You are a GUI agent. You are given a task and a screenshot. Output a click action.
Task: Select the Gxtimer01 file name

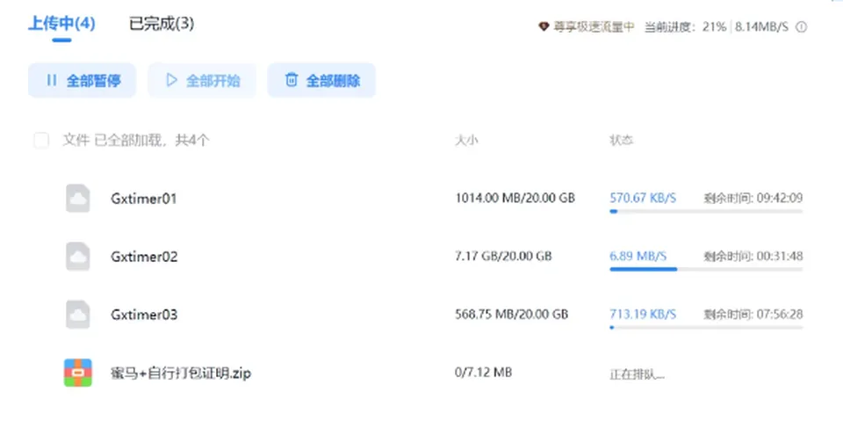pos(143,199)
